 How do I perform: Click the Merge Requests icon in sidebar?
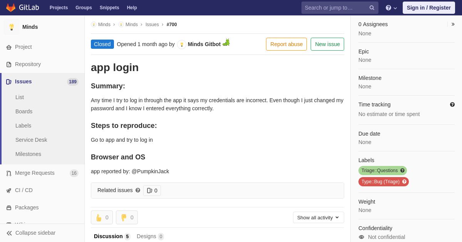tap(9, 173)
